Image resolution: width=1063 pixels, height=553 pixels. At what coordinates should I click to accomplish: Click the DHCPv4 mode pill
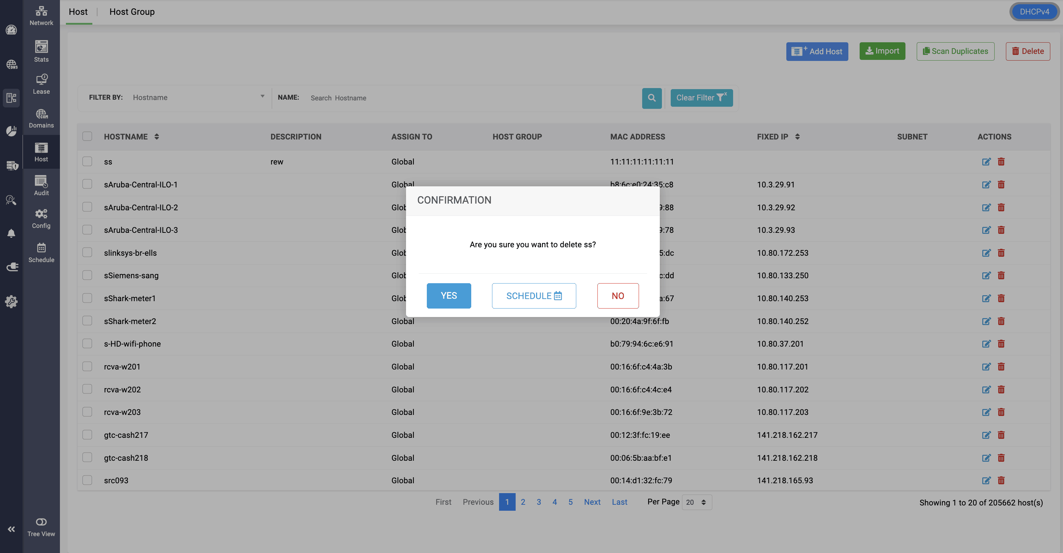point(1034,12)
